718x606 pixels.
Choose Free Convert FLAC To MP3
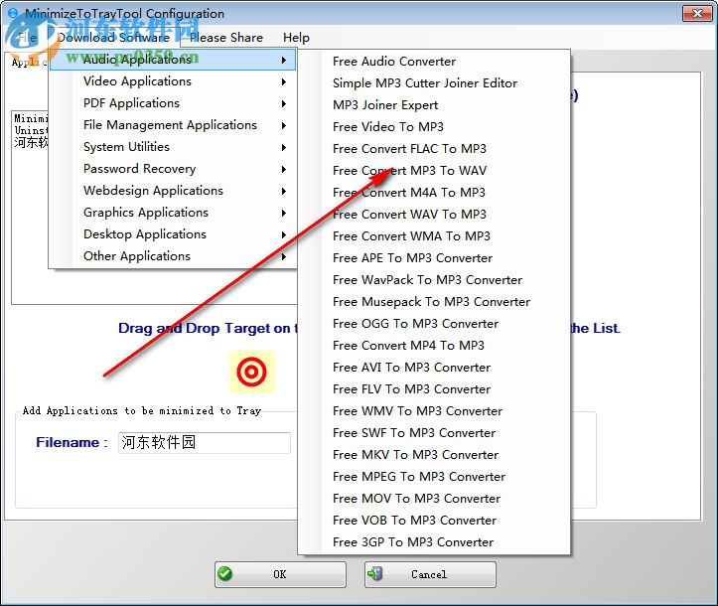pos(434,149)
